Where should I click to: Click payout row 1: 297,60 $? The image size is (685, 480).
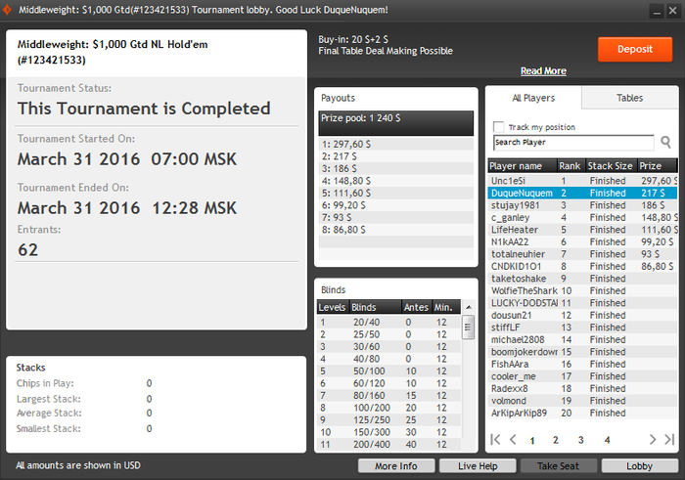395,144
